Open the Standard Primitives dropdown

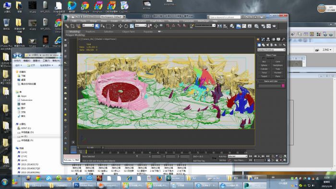click(x=271, y=50)
